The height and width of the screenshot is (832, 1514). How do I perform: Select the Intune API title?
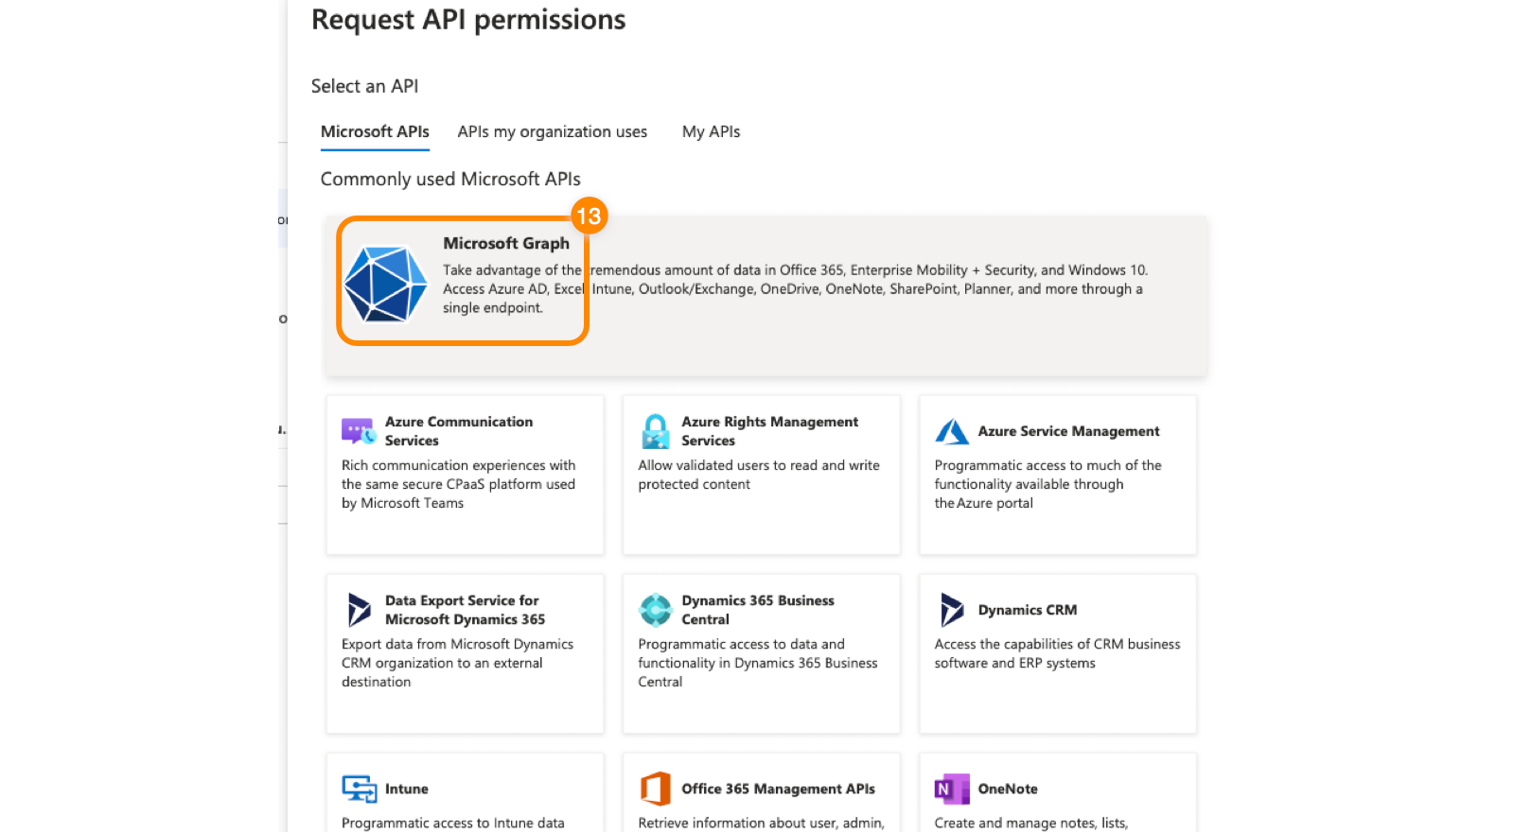[407, 789]
